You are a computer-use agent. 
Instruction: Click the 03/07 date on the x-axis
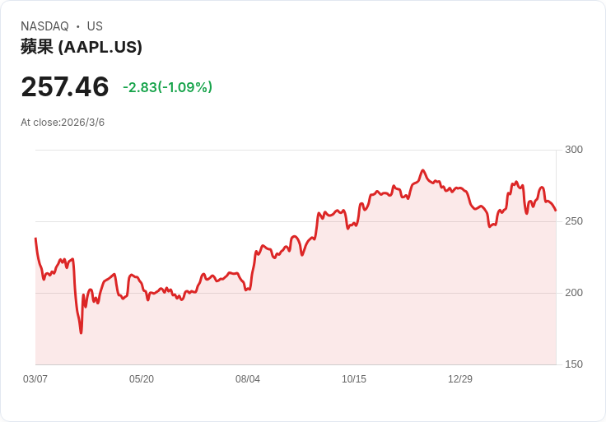click(35, 379)
